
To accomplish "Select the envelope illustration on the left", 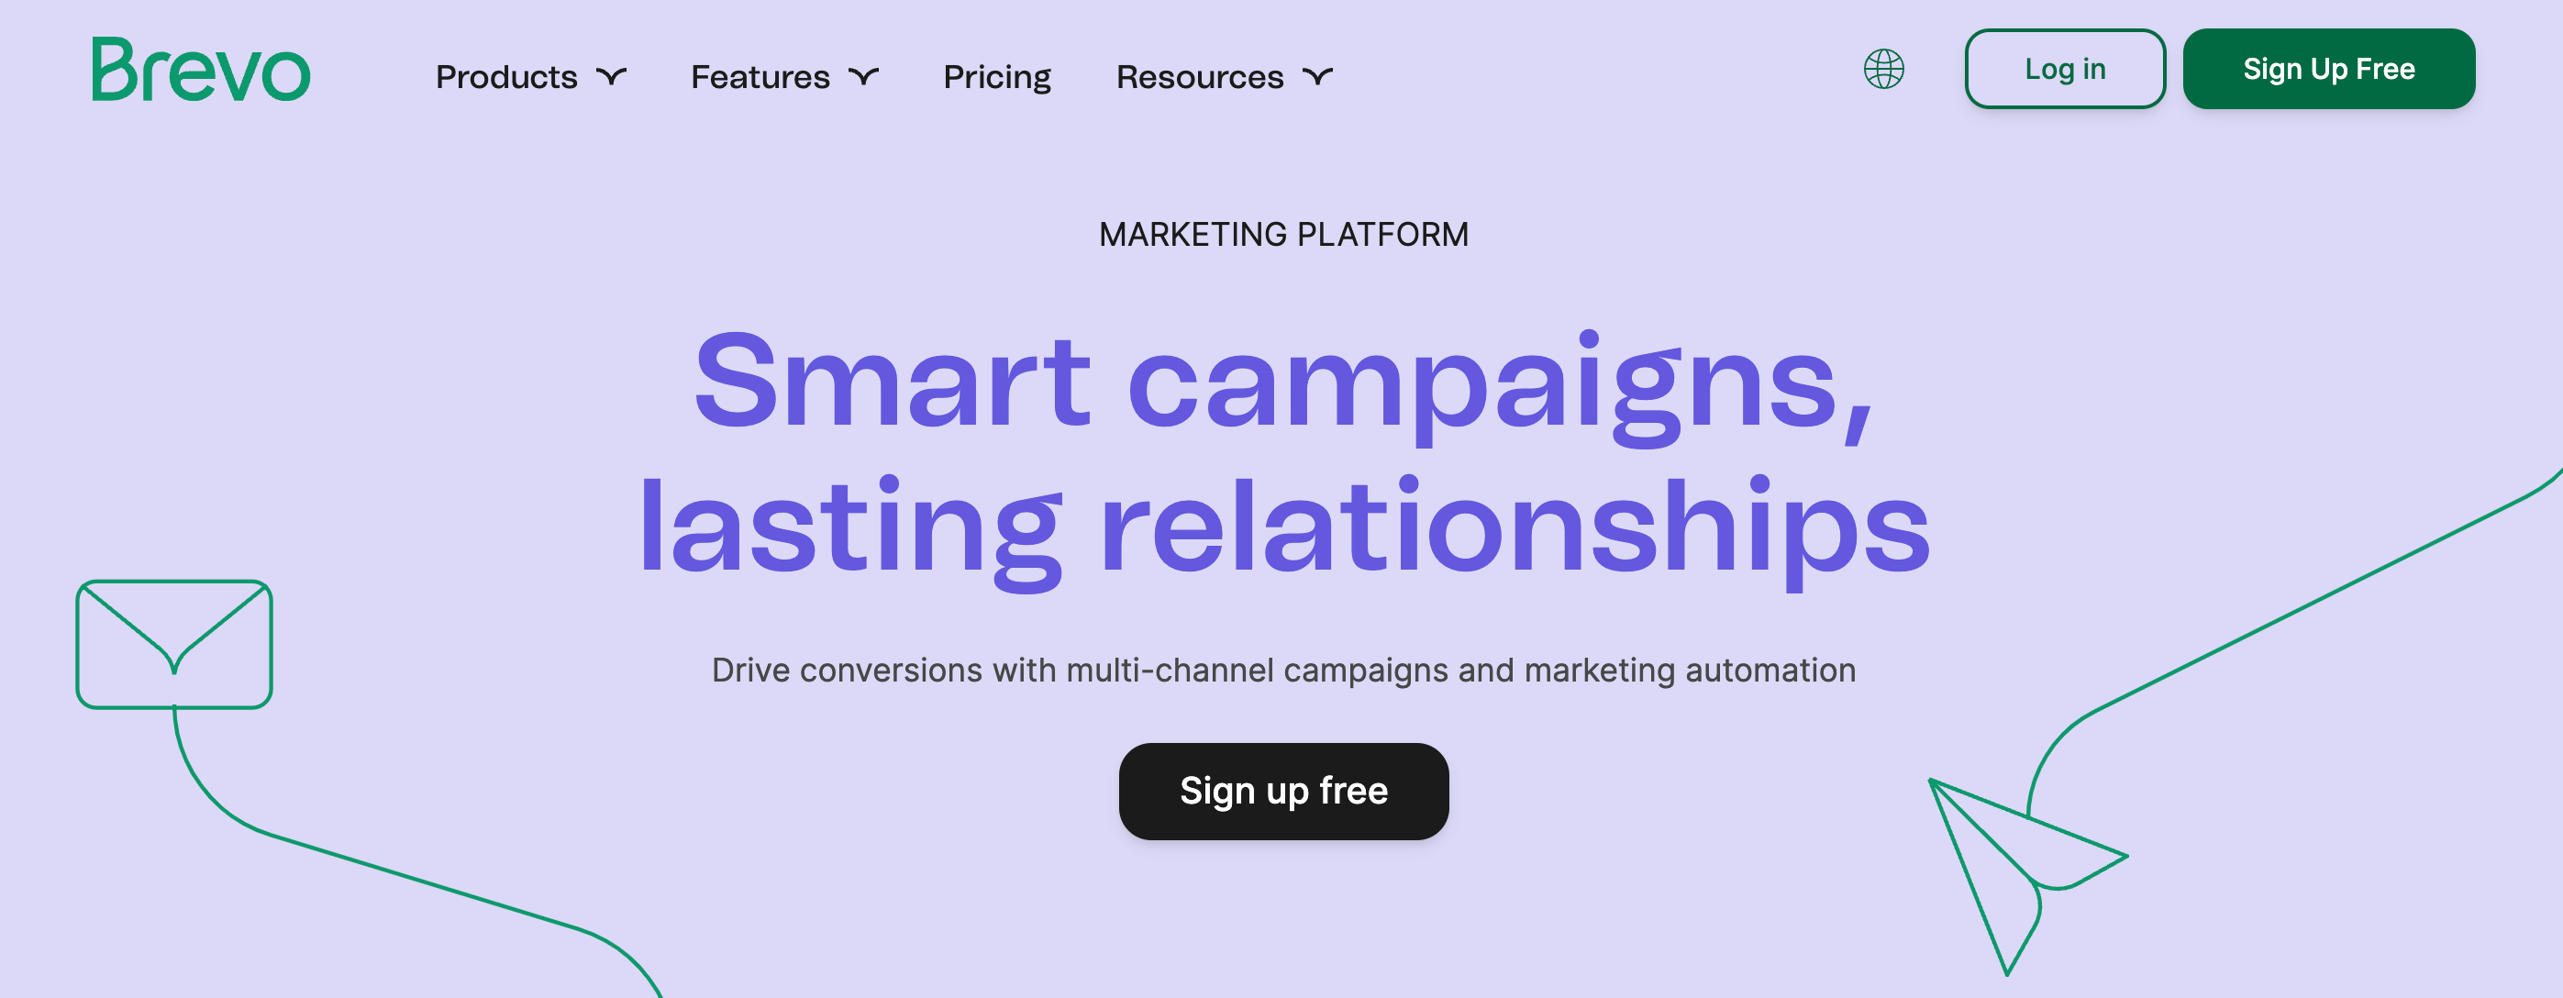I will point(175,645).
